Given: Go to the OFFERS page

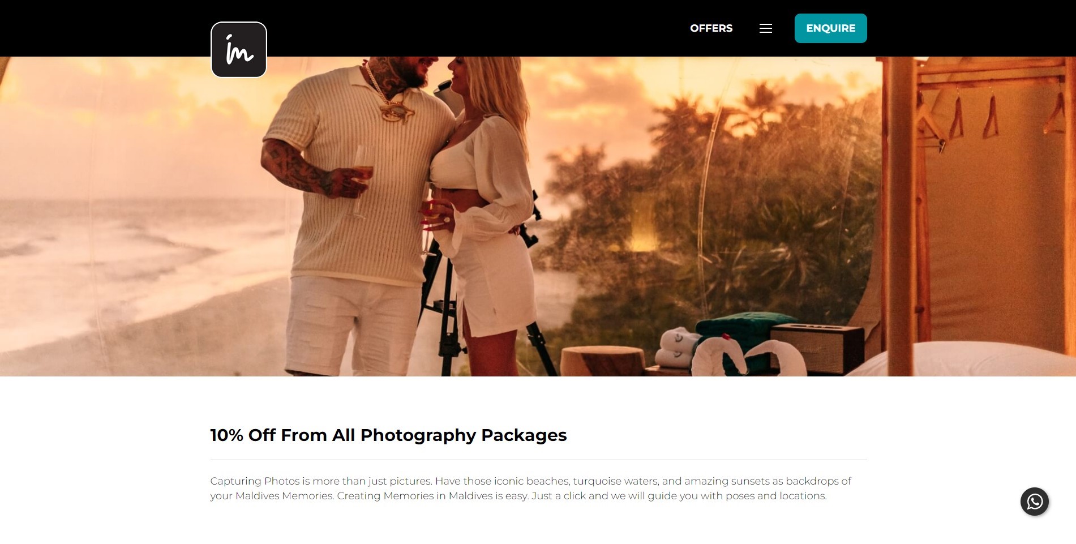Looking at the screenshot, I should pyautogui.click(x=711, y=28).
